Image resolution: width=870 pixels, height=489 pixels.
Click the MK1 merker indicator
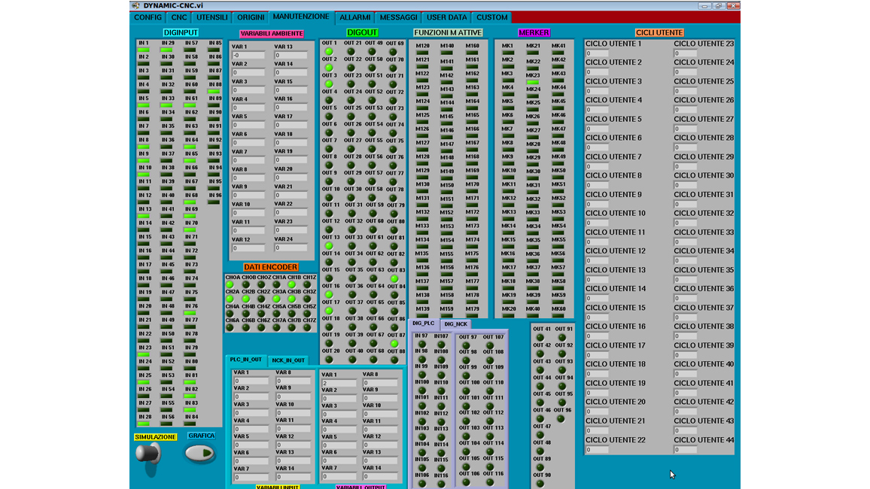pyautogui.click(x=508, y=53)
